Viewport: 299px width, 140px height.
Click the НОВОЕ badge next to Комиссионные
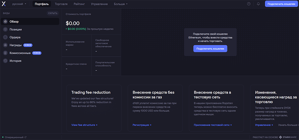pyautogui.click(x=37, y=53)
